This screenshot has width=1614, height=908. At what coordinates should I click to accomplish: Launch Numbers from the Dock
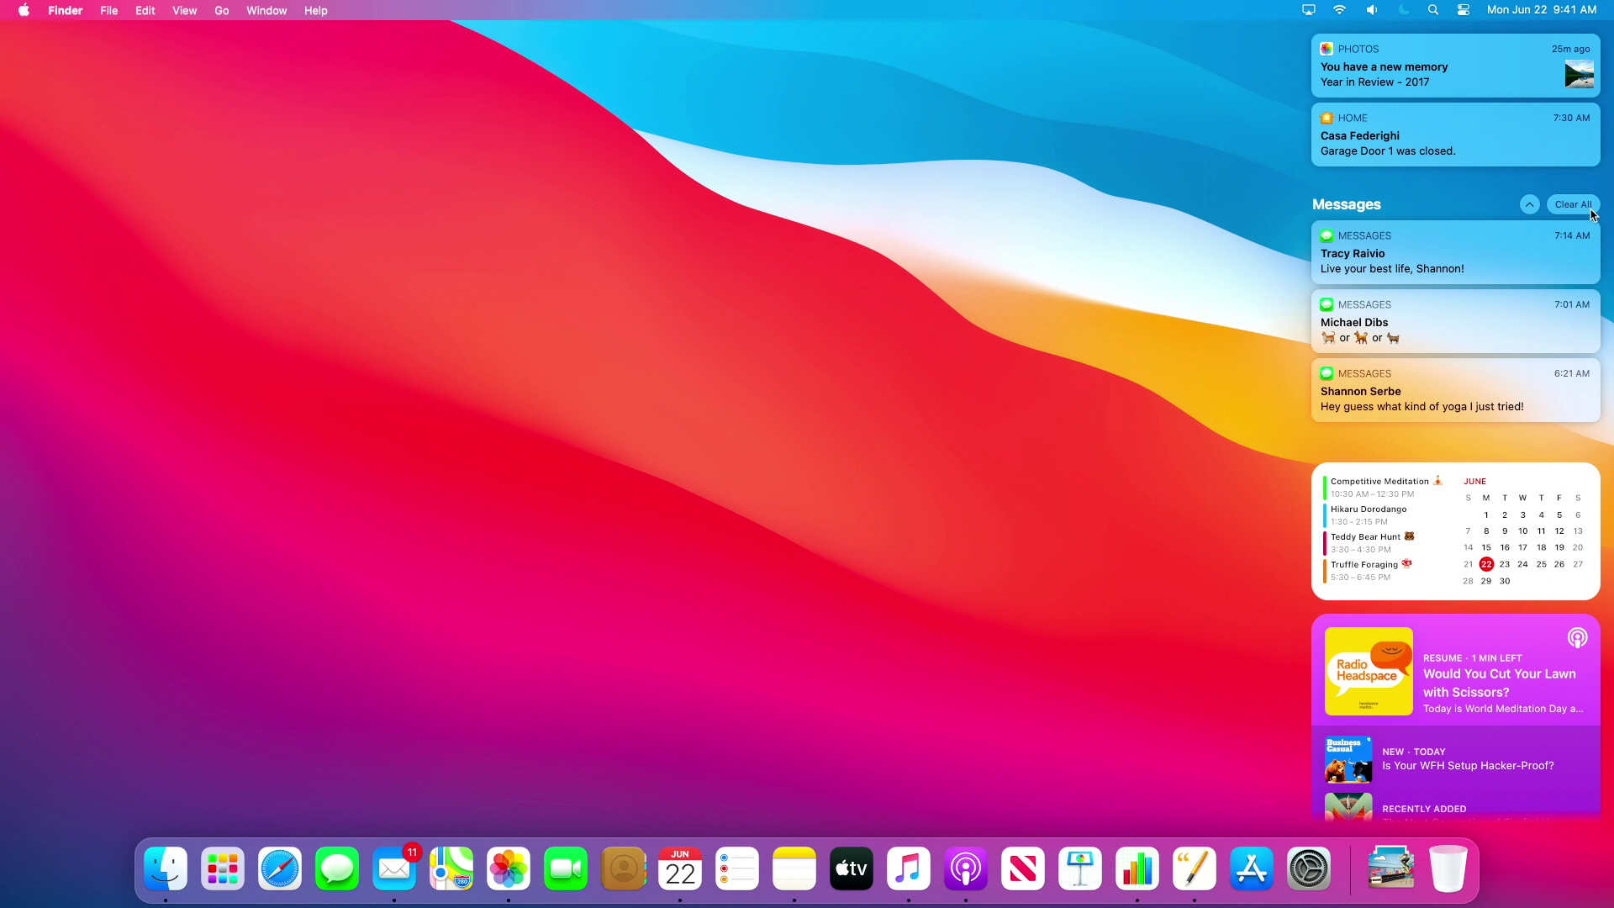(1137, 868)
